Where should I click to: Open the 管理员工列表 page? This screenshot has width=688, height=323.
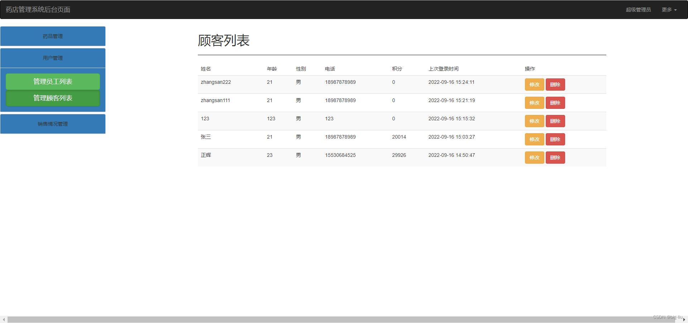(x=53, y=81)
